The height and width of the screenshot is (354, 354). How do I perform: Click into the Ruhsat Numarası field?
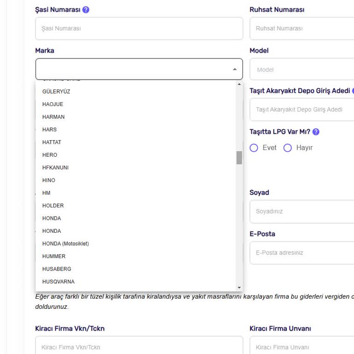(302, 29)
